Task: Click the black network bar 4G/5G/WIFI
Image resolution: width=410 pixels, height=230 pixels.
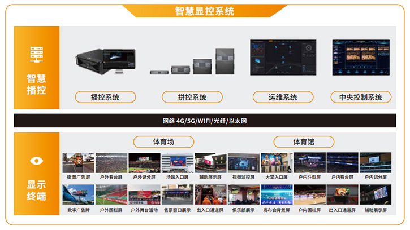Action: 205,121
